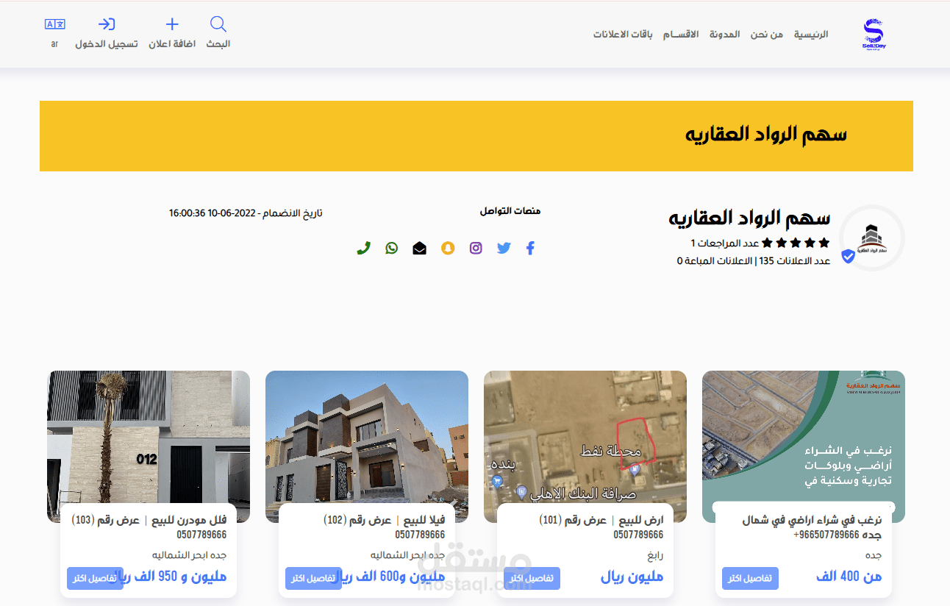Viewport: 950px width, 606px height.
Task: Click the تاريخ الانضمام join date text
Action: [246, 213]
